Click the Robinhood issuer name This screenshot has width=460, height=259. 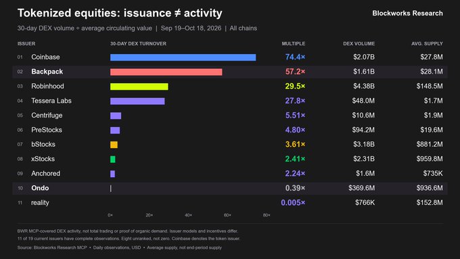coord(47,87)
